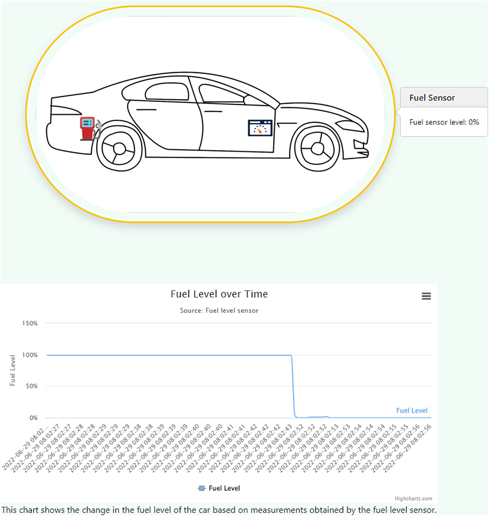Click the blue 'Fuel Level' series label

click(x=411, y=411)
